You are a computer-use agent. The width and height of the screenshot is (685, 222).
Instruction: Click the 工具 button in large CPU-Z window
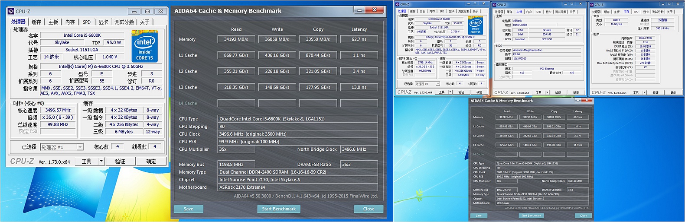87,161
